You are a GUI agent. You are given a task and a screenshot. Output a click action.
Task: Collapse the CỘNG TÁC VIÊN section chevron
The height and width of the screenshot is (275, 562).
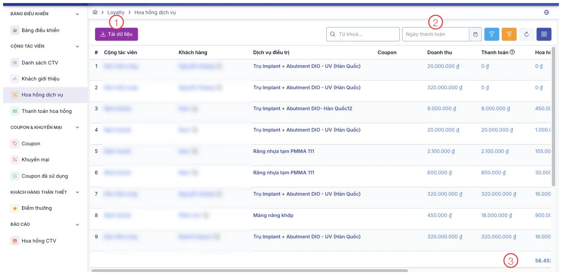pyautogui.click(x=78, y=47)
